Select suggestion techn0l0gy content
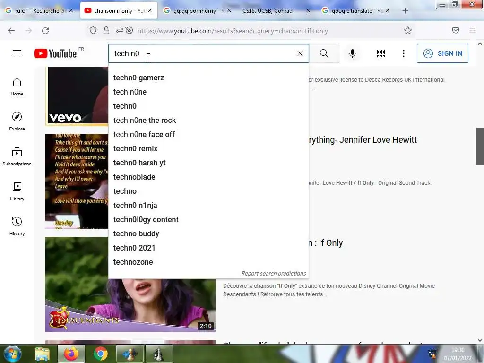The image size is (484, 363). (208, 220)
